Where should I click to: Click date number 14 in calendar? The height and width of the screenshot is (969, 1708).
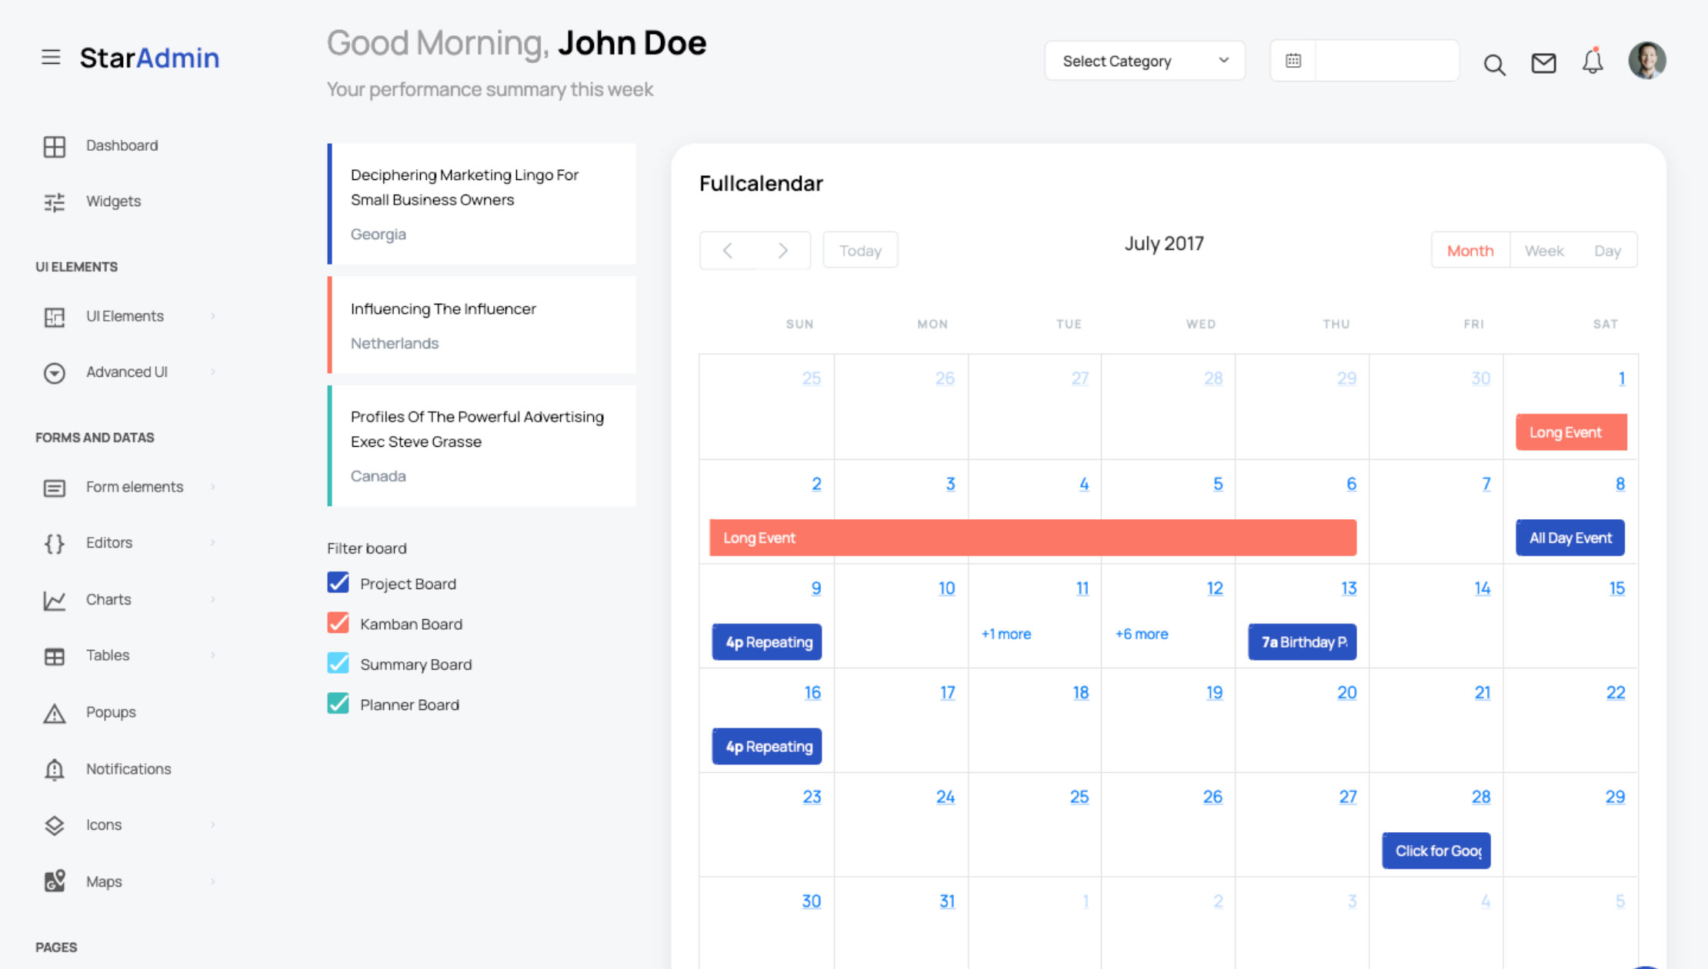coord(1482,588)
